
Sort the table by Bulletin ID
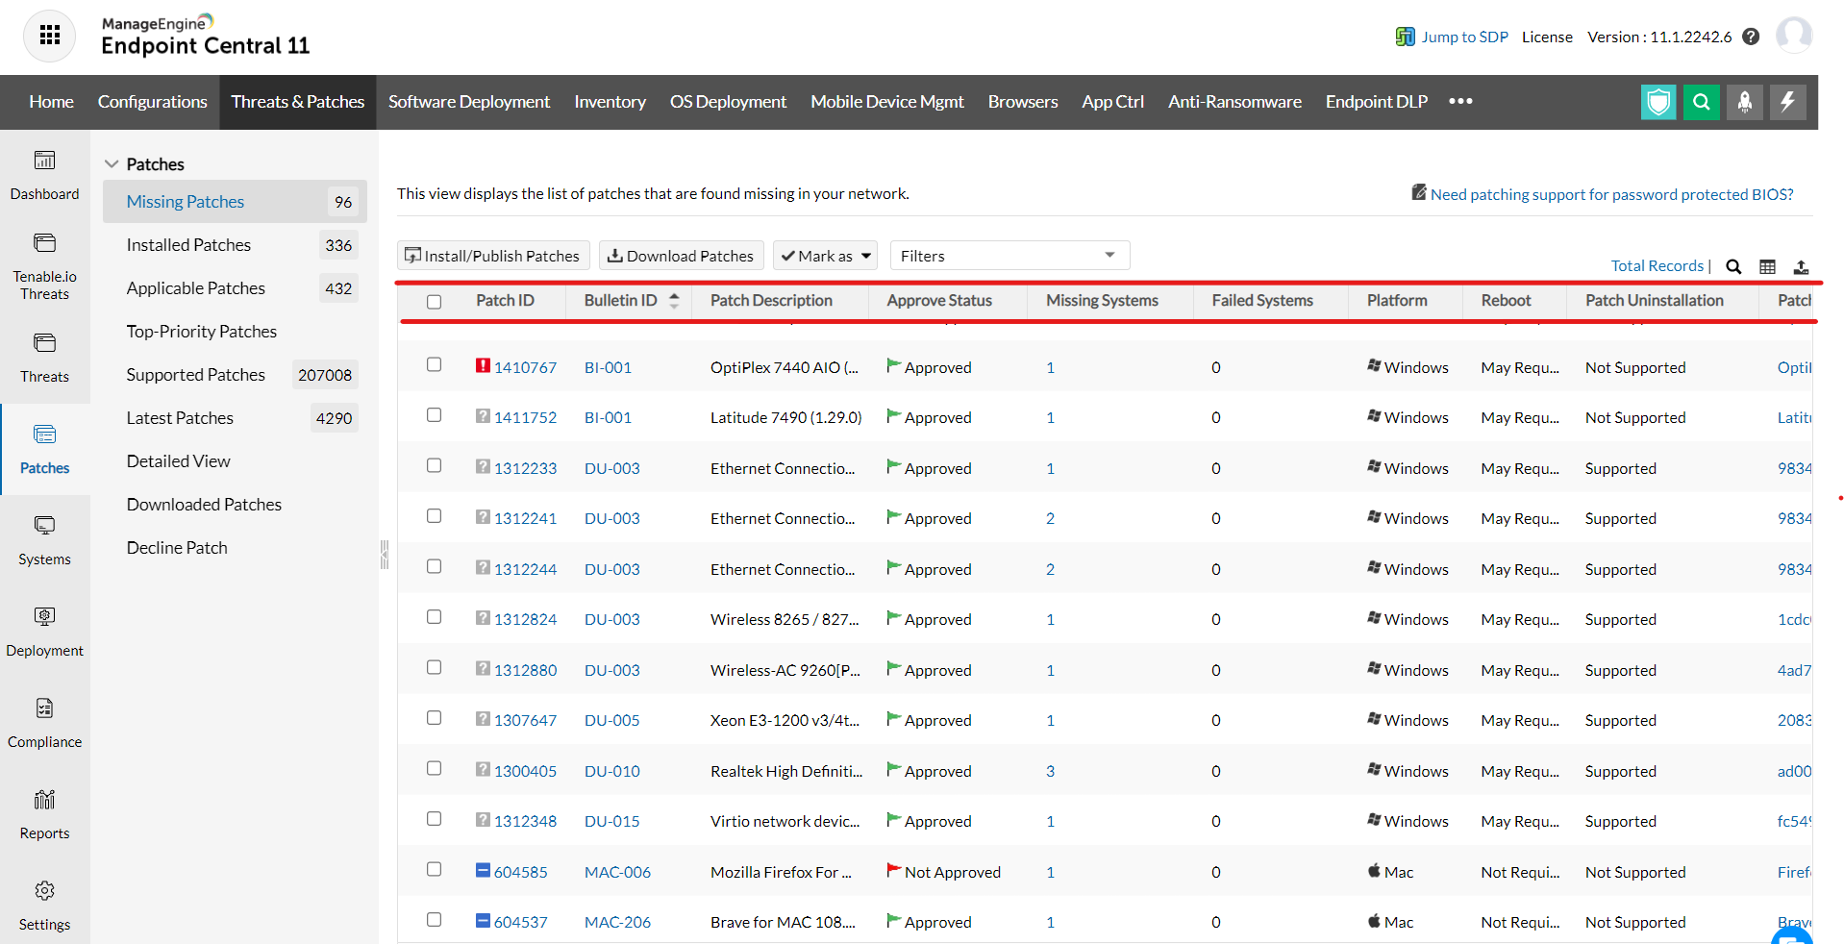click(620, 301)
